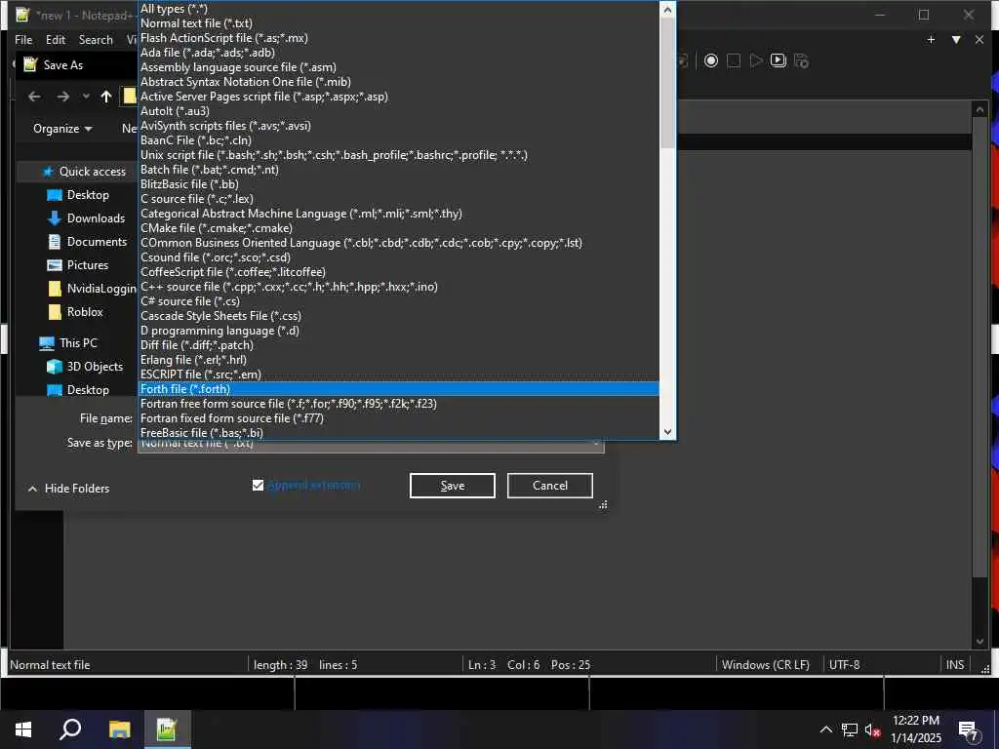The image size is (999, 749).
Task: Toggle Append extension checkbox
Action: pos(258,486)
